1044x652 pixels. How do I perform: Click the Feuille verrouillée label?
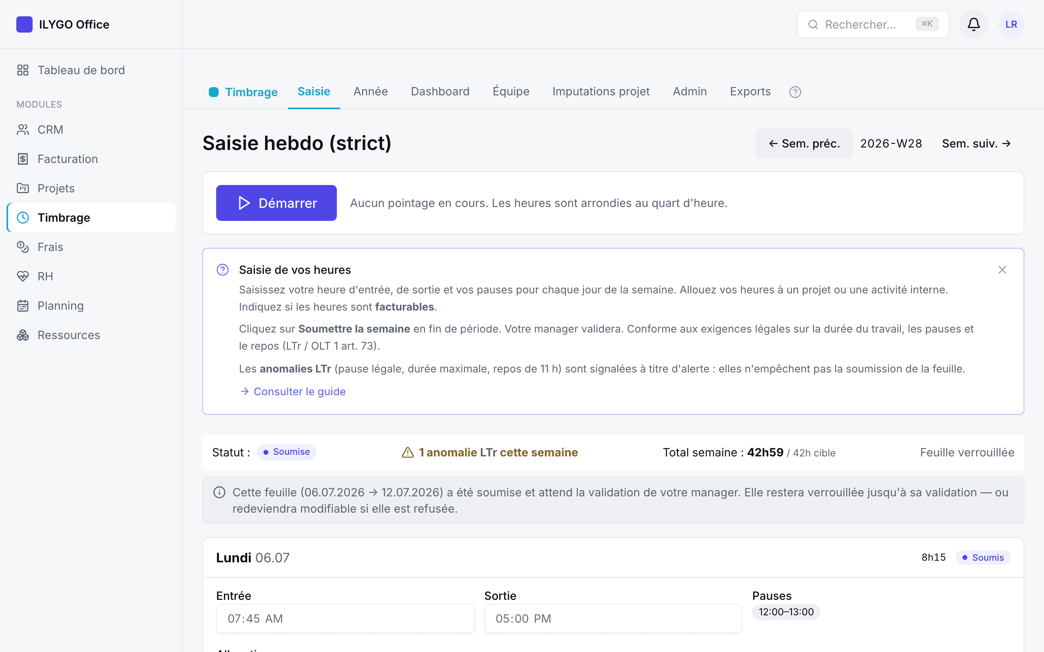point(967,452)
